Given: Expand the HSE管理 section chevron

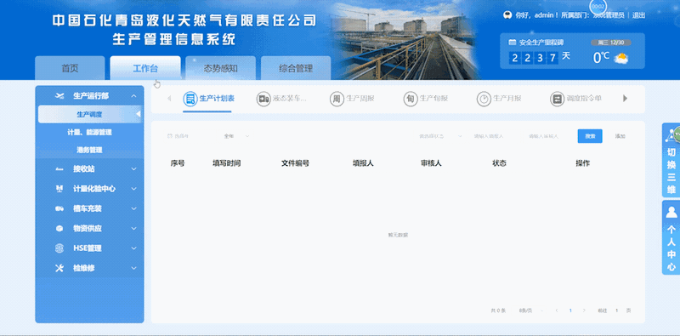Looking at the screenshot, I should click(133, 248).
